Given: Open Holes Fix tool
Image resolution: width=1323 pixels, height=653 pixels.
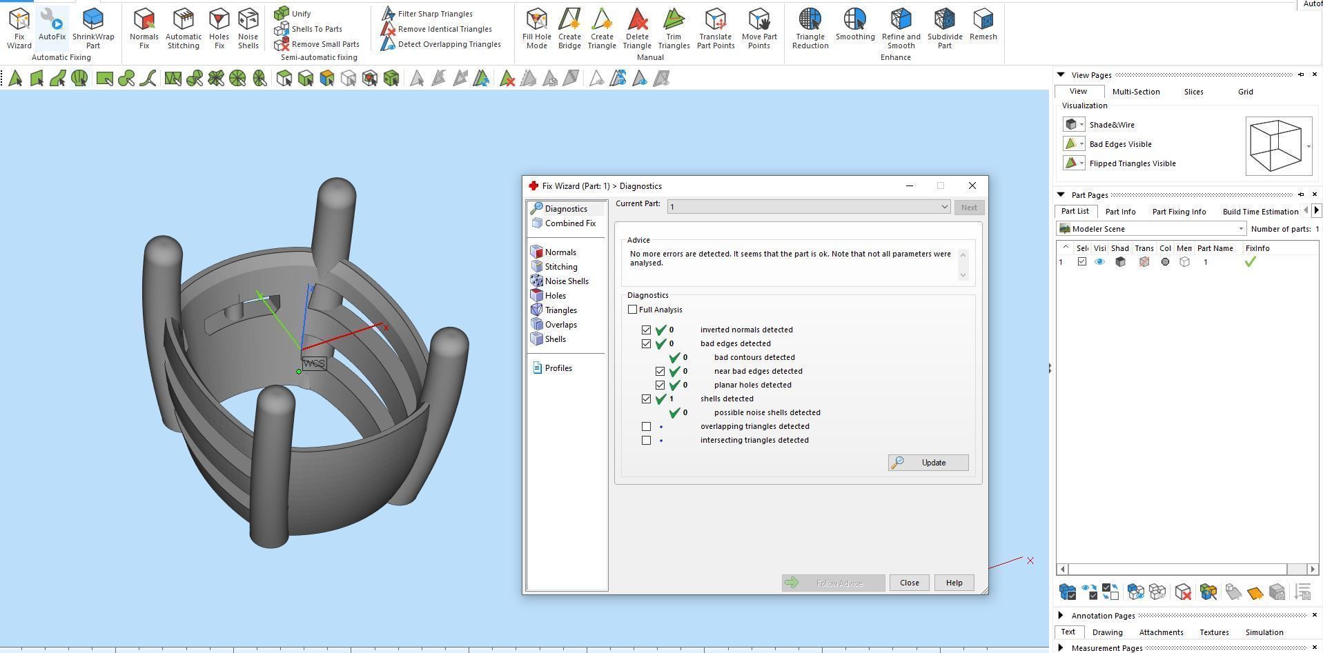Looking at the screenshot, I should pyautogui.click(x=219, y=28).
